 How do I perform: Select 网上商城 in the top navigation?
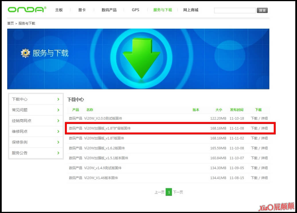(x=191, y=10)
